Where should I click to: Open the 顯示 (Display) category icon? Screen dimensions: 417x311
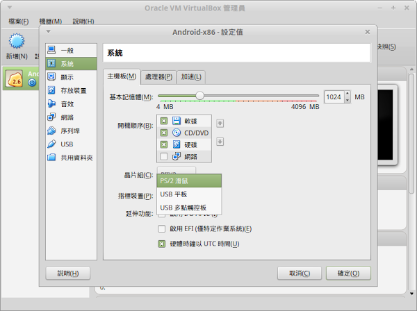click(x=51, y=77)
